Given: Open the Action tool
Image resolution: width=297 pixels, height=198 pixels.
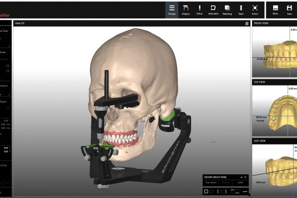Looking at the screenshot, I should tap(255, 9).
